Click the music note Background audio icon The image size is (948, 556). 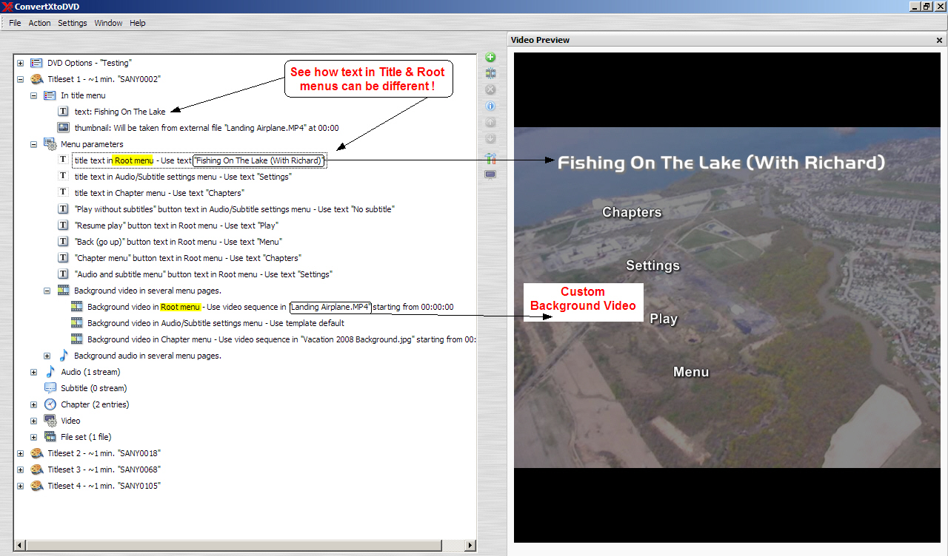coord(64,356)
